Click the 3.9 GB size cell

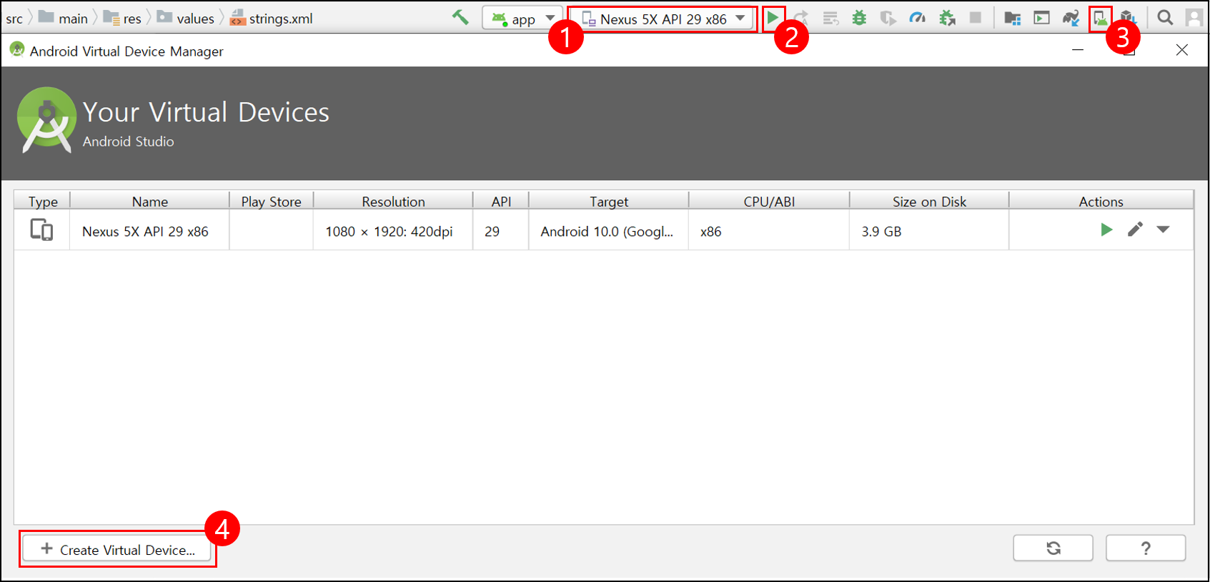(x=929, y=231)
